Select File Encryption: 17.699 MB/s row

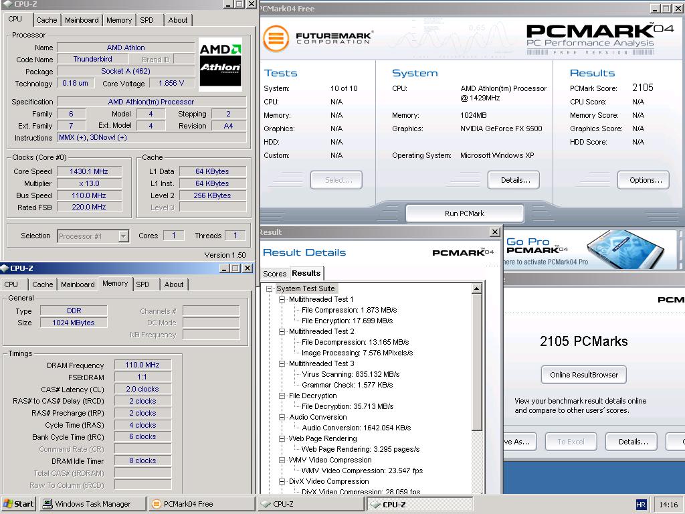click(x=347, y=321)
